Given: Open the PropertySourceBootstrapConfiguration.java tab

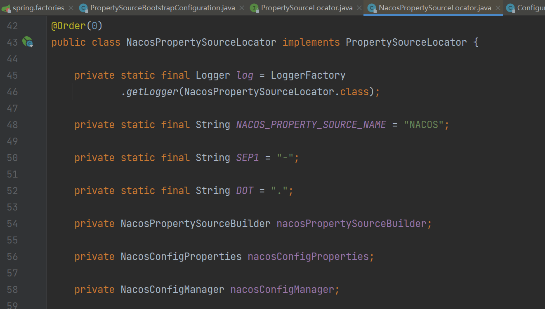Looking at the screenshot, I should pyautogui.click(x=163, y=8).
